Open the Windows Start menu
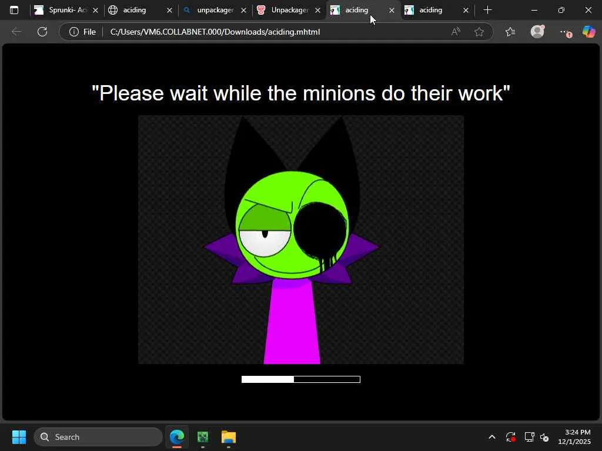602x451 pixels. tap(19, 437)
